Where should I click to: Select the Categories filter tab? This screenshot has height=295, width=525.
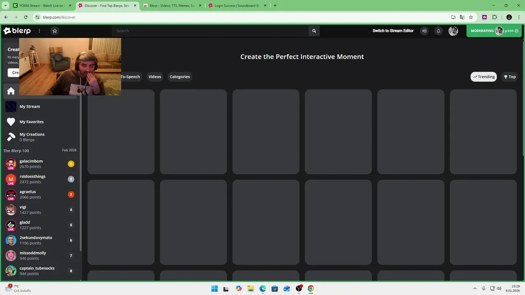click(180, 77)
